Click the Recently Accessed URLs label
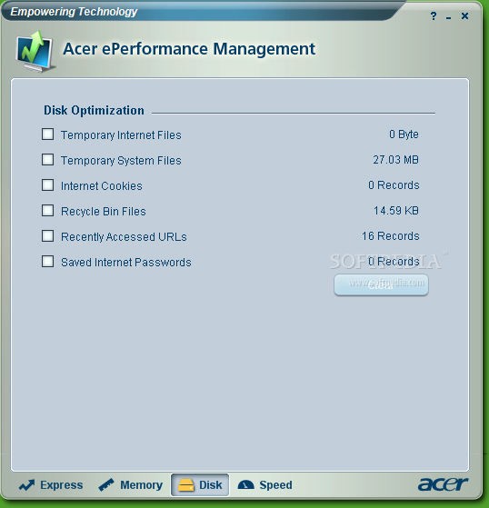489x508 pixels. coord(124,237)
